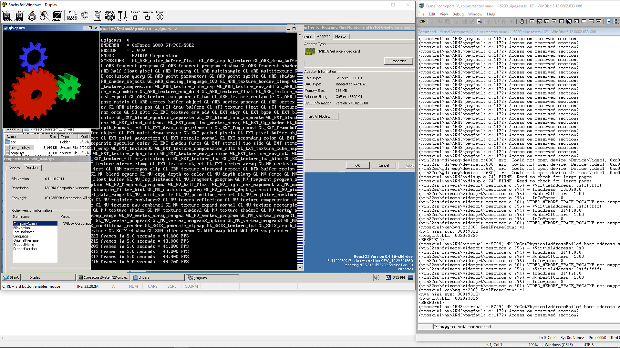The height and width of the screenshot is (348, 620).
Task: Switch to the Monitor tab
Action: point(341,36)
